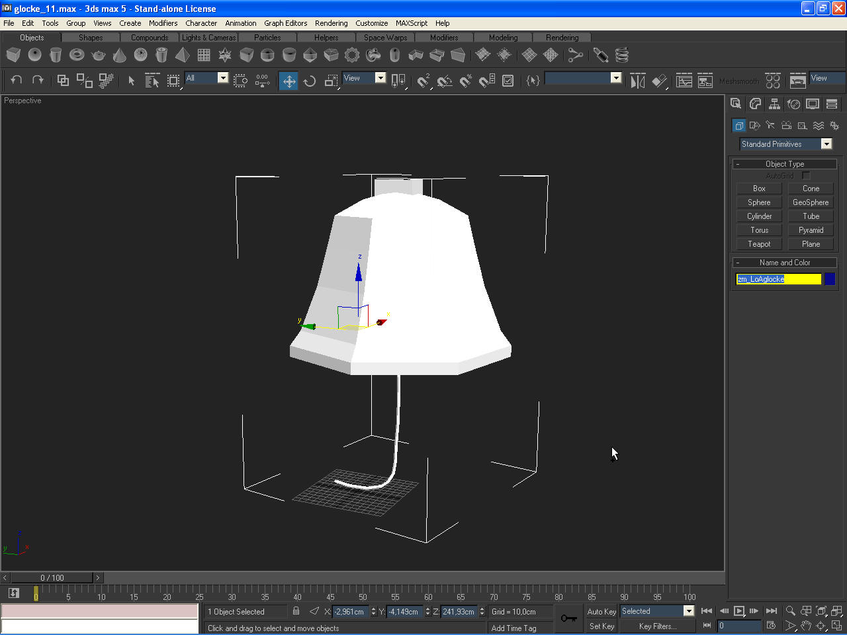Select the Teapot icon in Objects shelf

(x=98, y=56)
